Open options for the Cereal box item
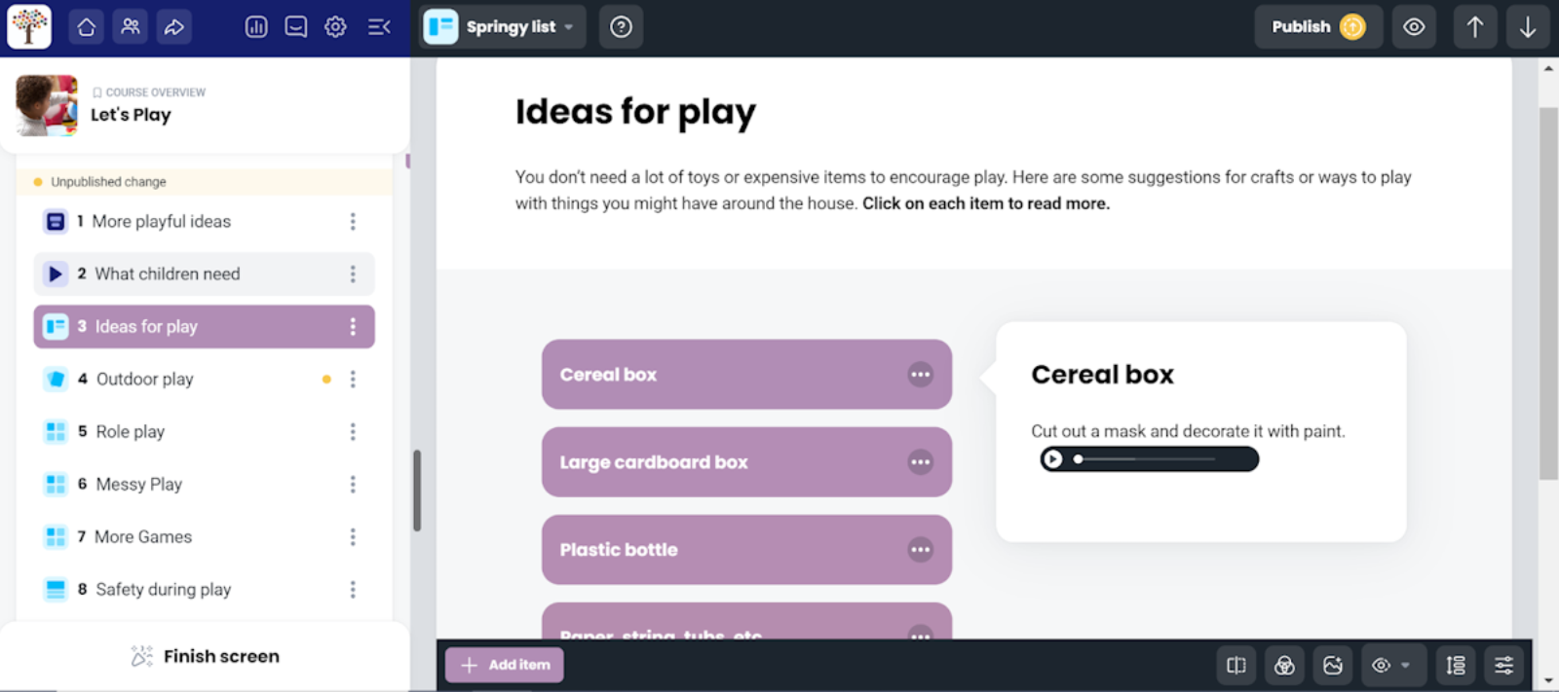The height and width of the screenshot is (692, 1559). (x=920, y=375)
